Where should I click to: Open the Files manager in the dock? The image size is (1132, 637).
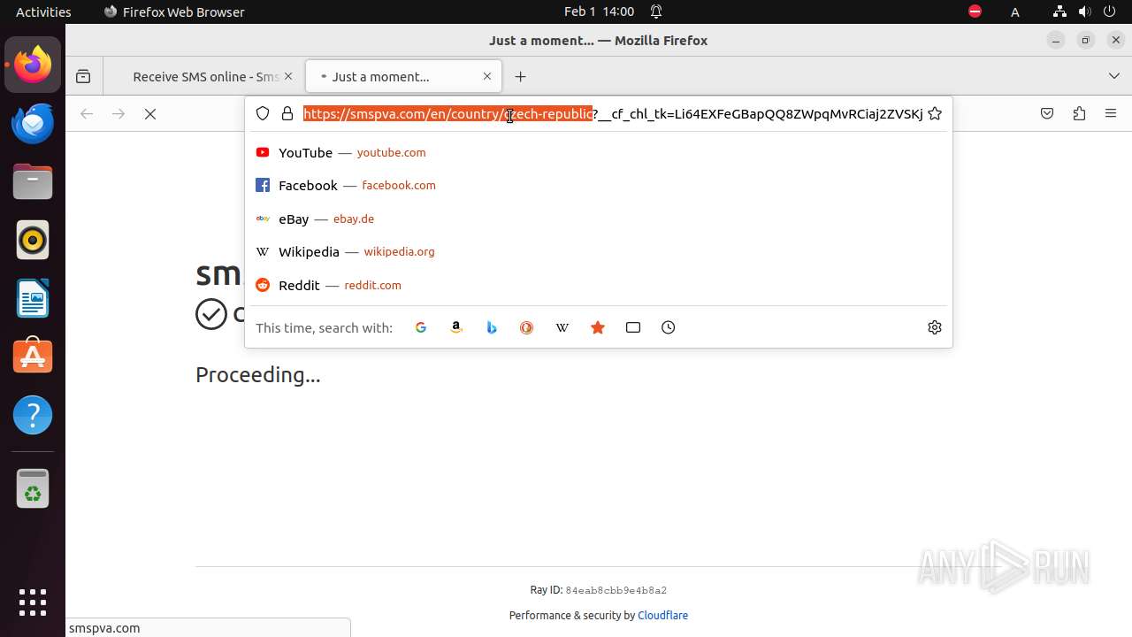(33, 181)
